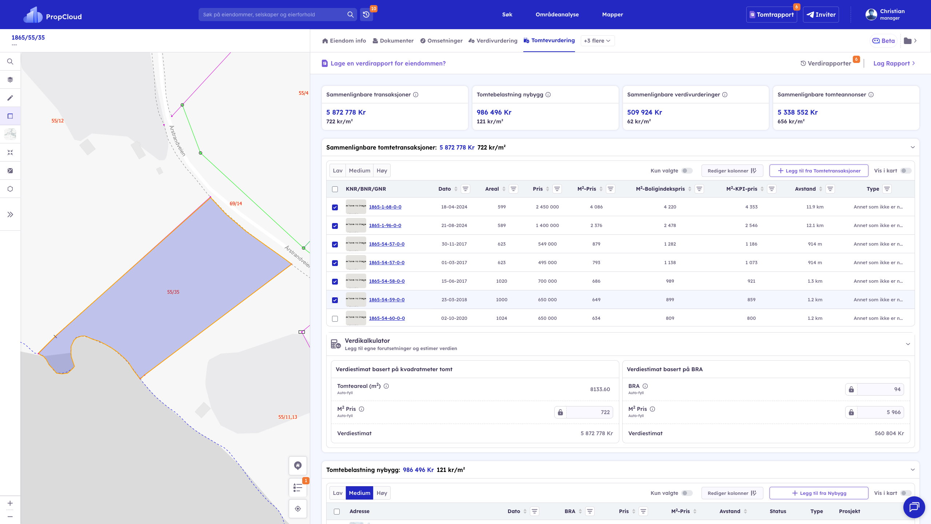Screen dimensions: 931x524
Task: Open filter for Avstand column
Action: 830,189
